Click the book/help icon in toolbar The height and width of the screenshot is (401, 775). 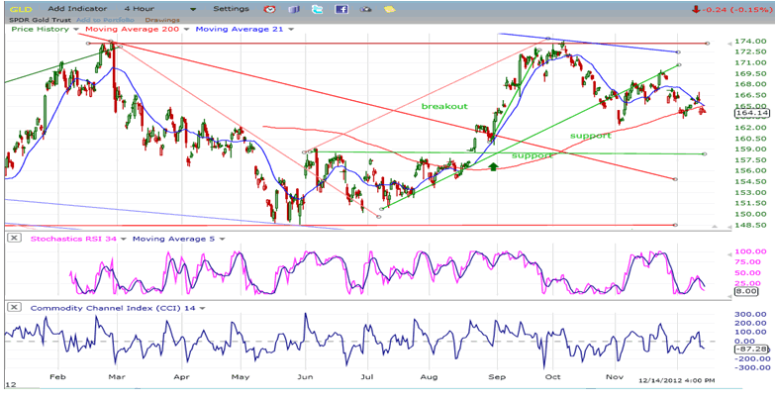coord(294,9)
